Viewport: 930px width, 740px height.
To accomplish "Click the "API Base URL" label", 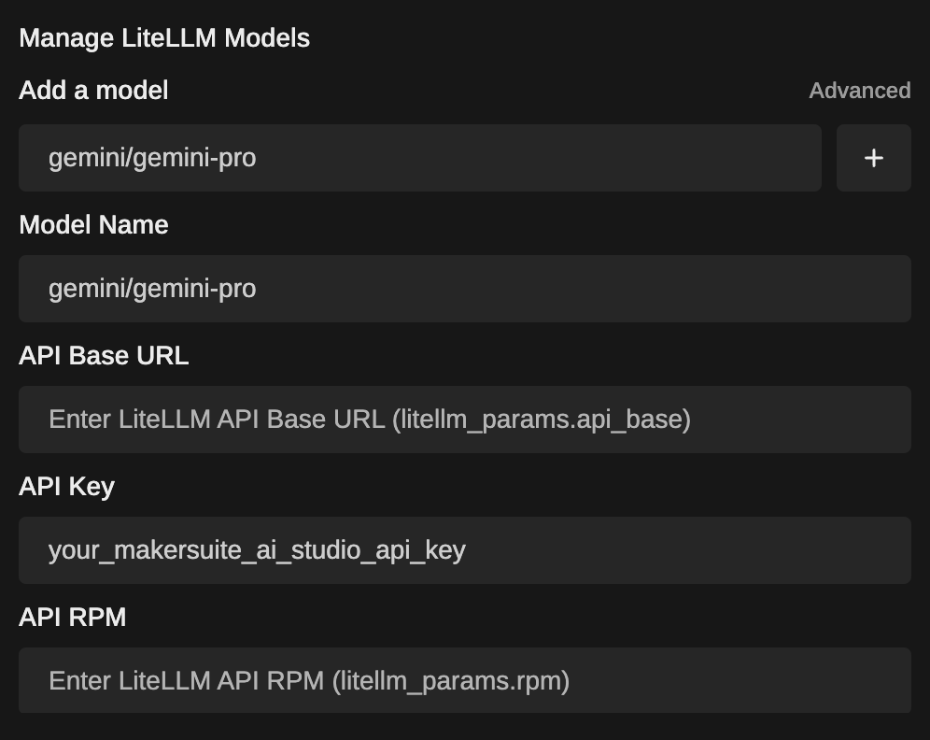I will tap(104, 356).
